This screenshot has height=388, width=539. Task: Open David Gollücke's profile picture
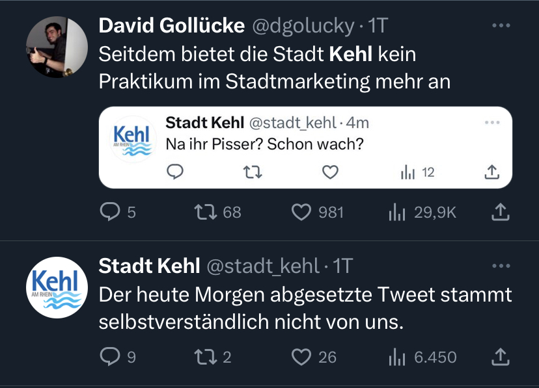click(x=57, y=47)
